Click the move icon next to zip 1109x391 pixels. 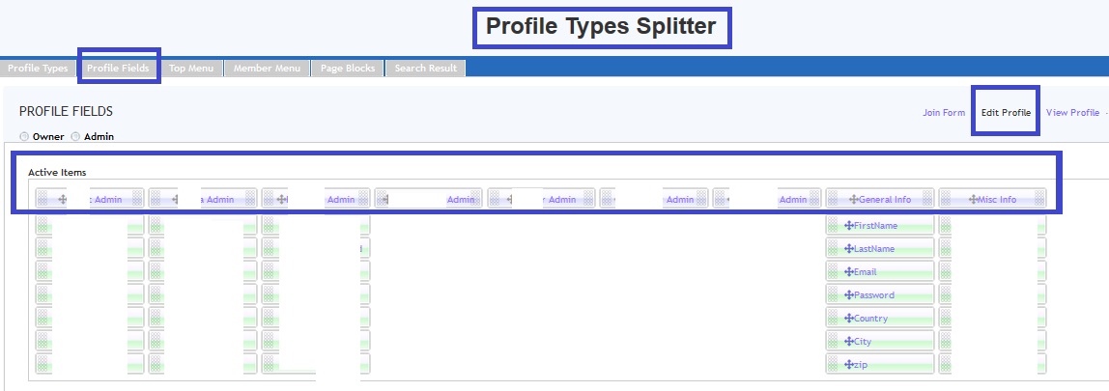849,365
